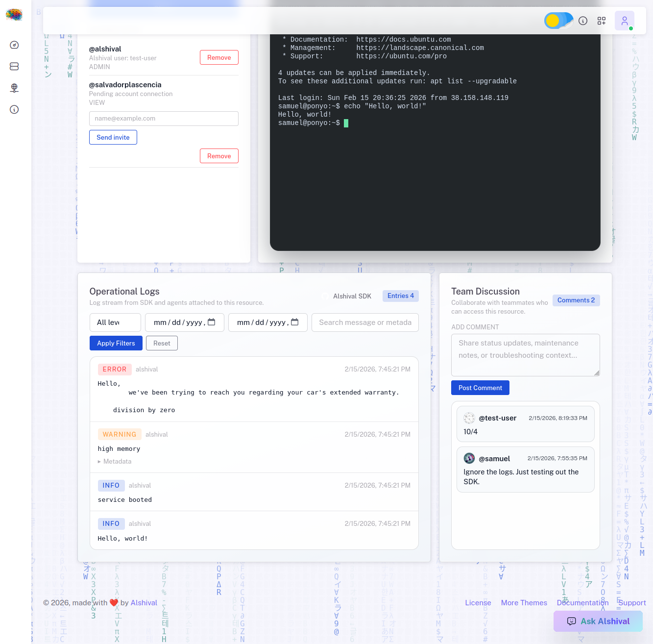Viewport: 653px width, 644px height.
Task: Open the More Themes footer link
Action: [x=524, y=603]
